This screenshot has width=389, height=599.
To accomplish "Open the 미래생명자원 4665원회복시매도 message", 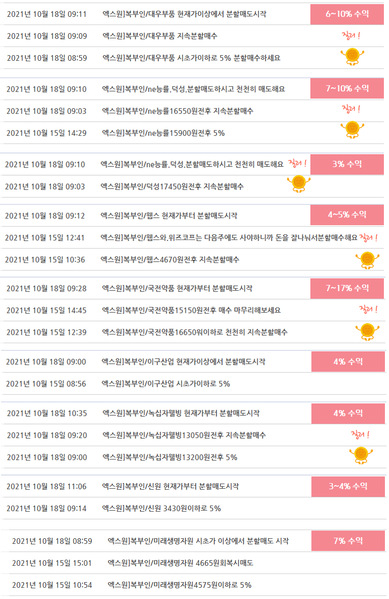I will [181, 563].
